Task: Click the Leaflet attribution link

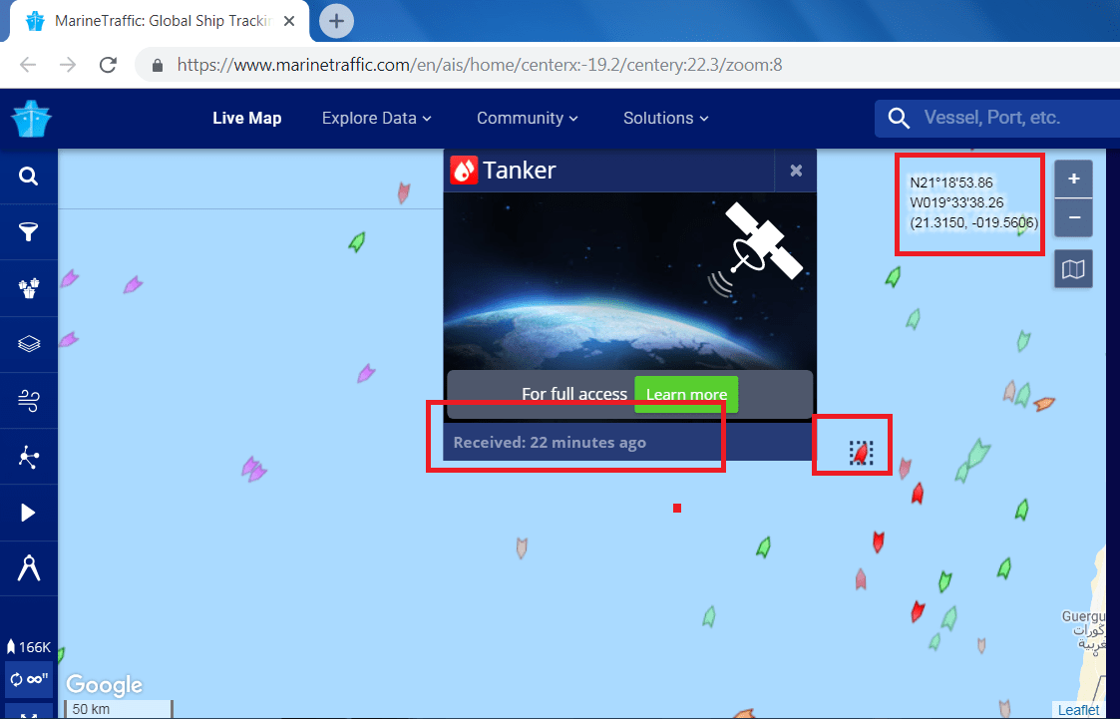Action: pyautogui.click(x=1078, y=710)
